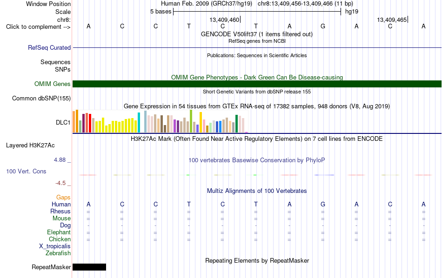Image resolution: width=442 pixels, height=278 pixels.
Task: Click the GTEx Gene Expression track title
Action: (257, 106)
